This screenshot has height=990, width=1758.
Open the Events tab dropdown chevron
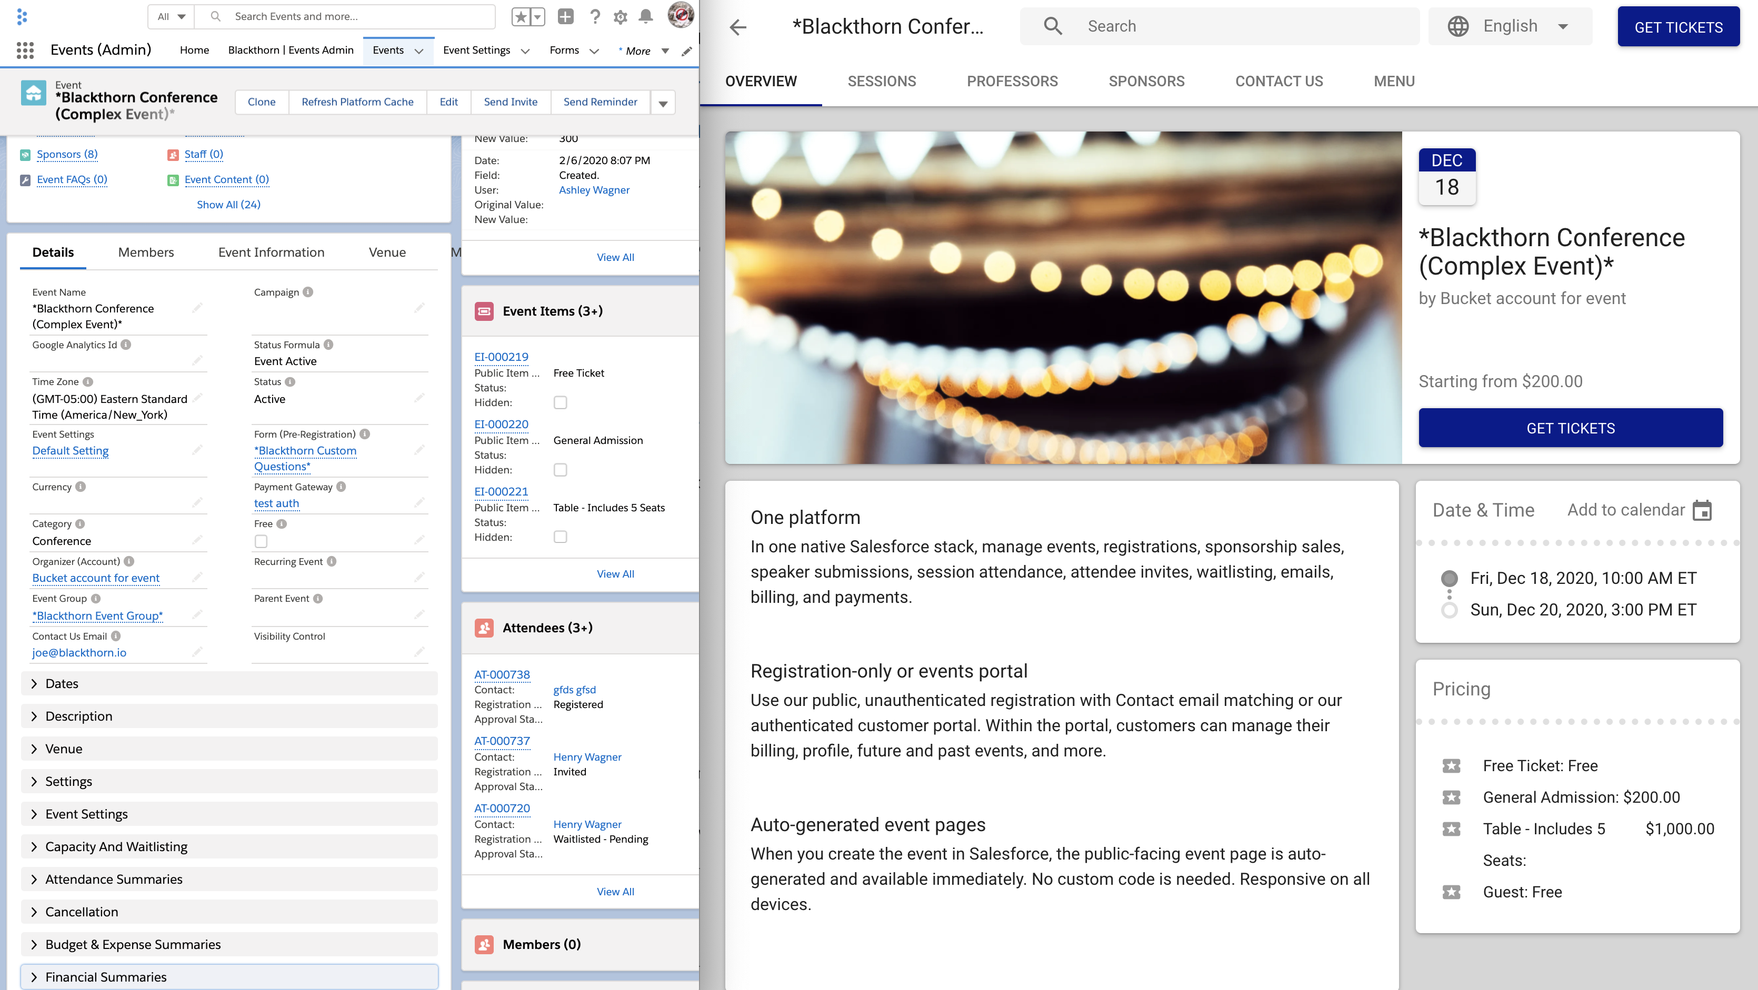coord(419,51)
